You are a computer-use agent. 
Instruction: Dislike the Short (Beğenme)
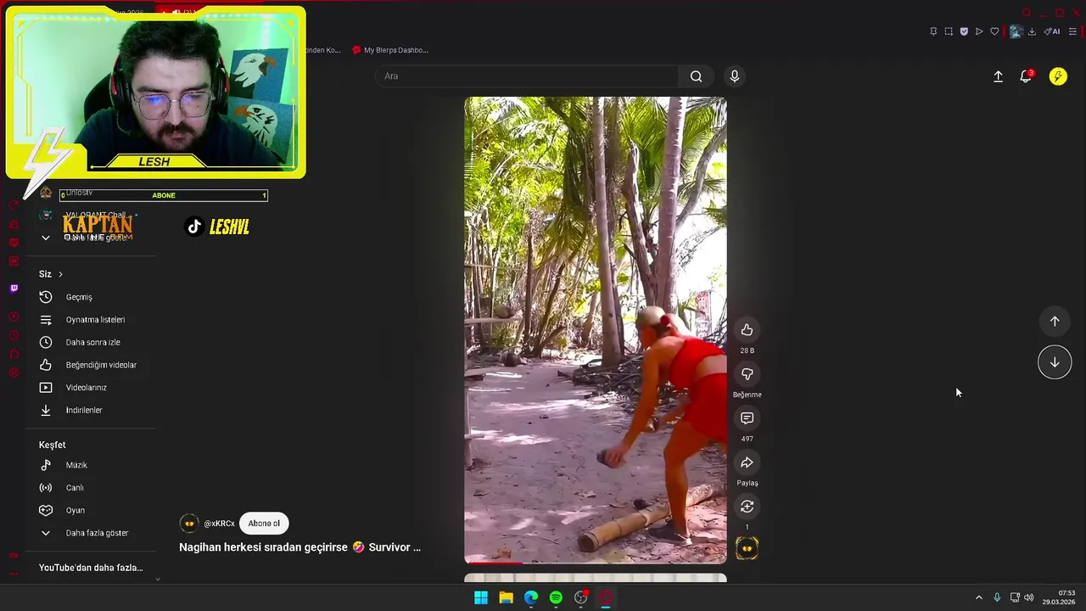pos(747,374)
